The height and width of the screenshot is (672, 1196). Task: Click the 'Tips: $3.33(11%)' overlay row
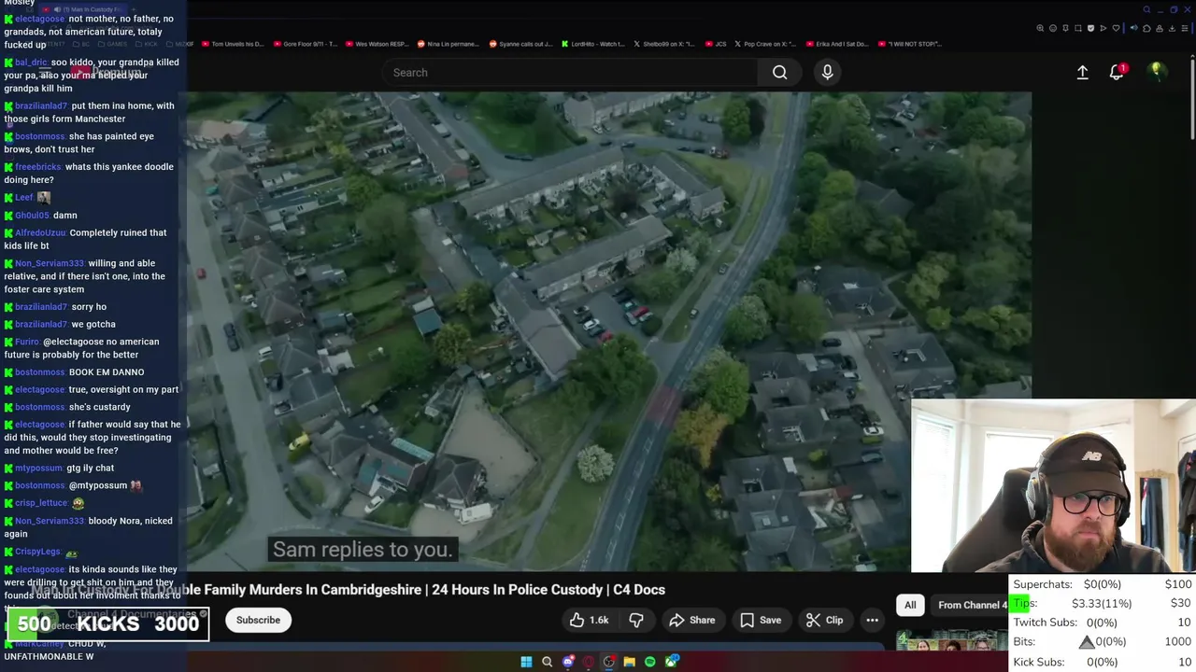1102,604
